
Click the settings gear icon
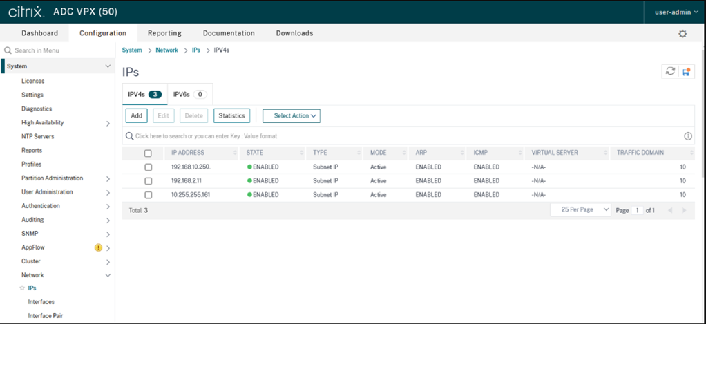(x=683, y=34)
